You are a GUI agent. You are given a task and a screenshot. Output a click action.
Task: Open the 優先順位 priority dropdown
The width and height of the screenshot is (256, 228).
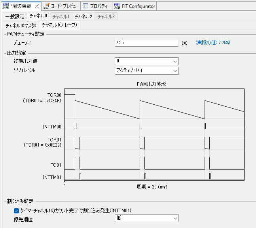[x=146, y=218]
